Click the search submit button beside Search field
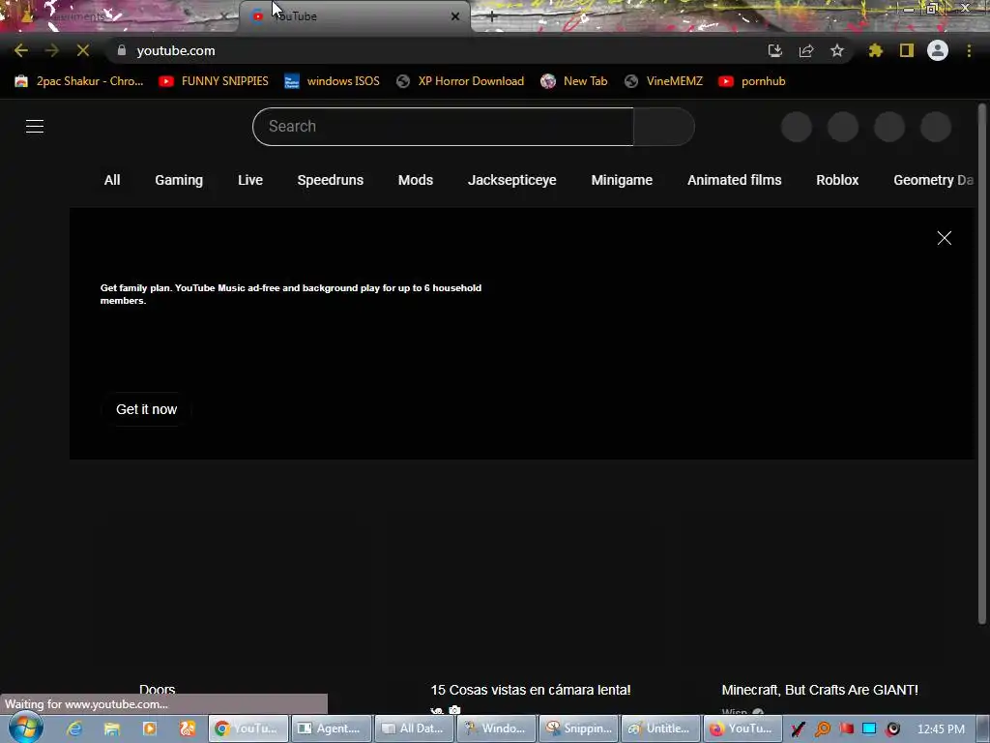 tap(664, 127)
